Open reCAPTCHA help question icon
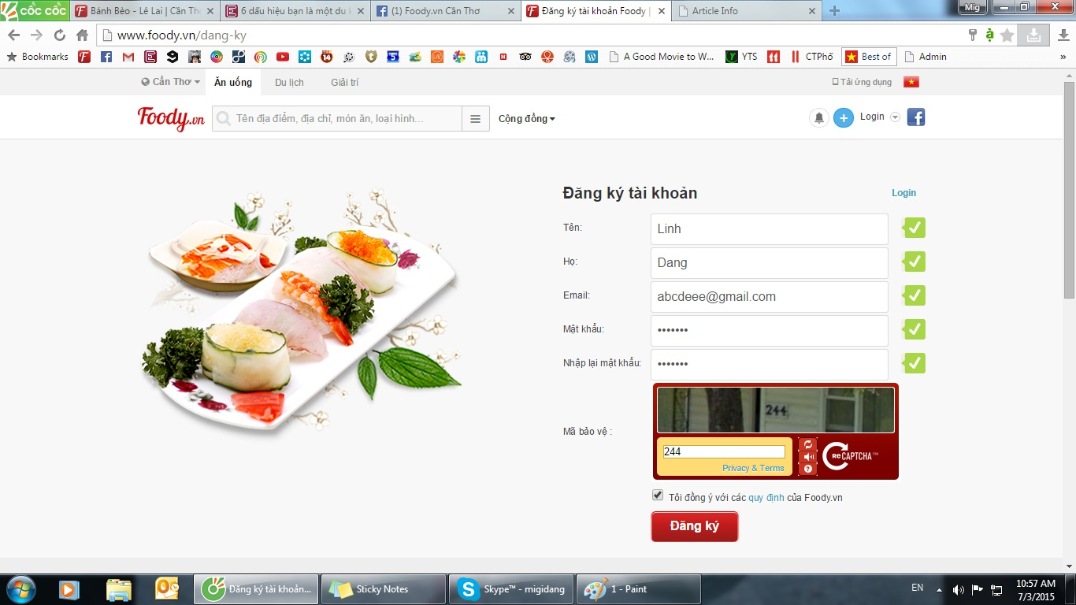Screen dimensions: 1076x605 pyautogui.click(x=808, y=469)
